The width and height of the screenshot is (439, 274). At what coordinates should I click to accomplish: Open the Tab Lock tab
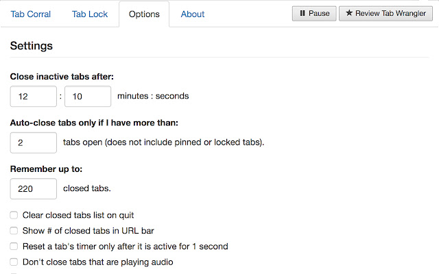(x=89, y=14)
